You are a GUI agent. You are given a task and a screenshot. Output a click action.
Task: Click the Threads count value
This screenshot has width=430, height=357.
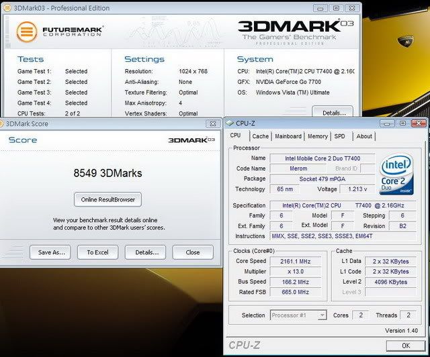[x=408, y=315]
